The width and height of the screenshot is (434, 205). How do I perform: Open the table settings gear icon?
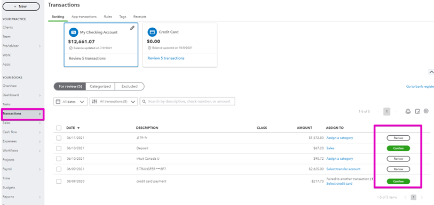tap(426, 111)
